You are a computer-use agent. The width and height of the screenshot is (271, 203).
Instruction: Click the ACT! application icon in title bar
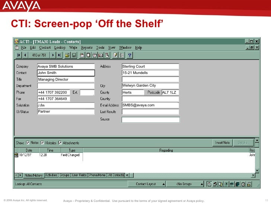[x=17, y=41]
